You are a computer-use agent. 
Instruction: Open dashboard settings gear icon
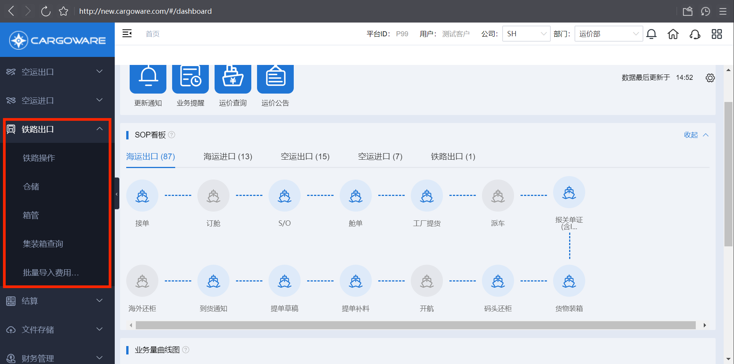pyautogui.click(x=710, y=78)
